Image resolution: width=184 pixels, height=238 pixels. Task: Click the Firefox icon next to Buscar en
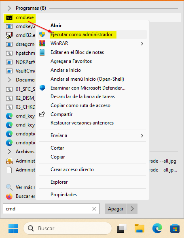pos(9,196)
